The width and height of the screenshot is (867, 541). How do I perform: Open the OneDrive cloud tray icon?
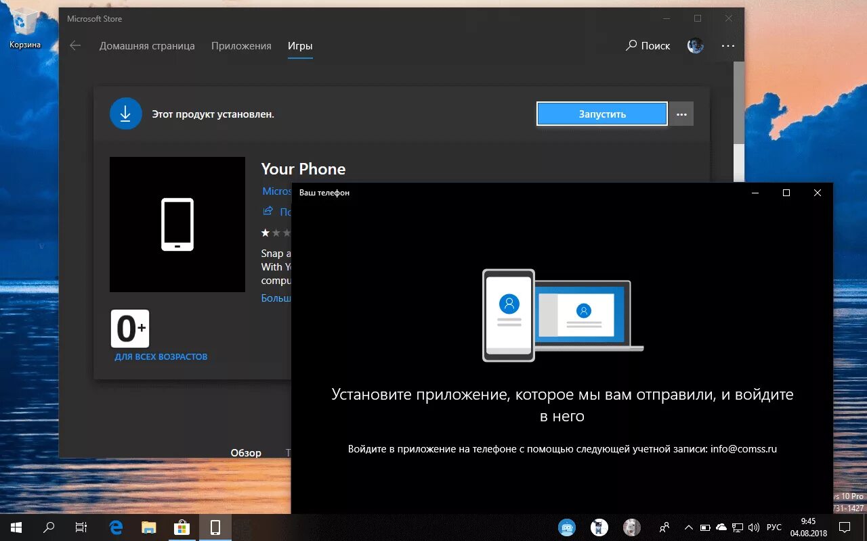click(721, 527)
